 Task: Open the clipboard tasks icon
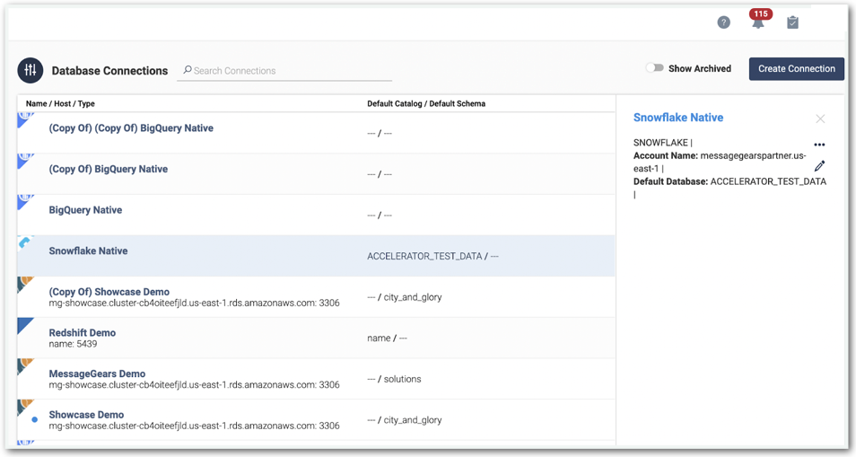792,22
